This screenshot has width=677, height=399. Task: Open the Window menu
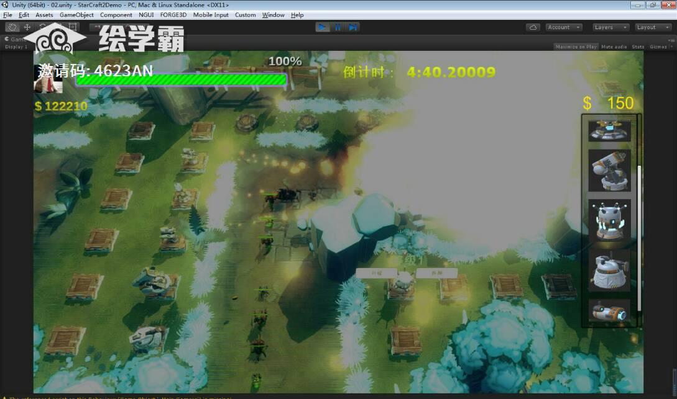coord(274,15)
